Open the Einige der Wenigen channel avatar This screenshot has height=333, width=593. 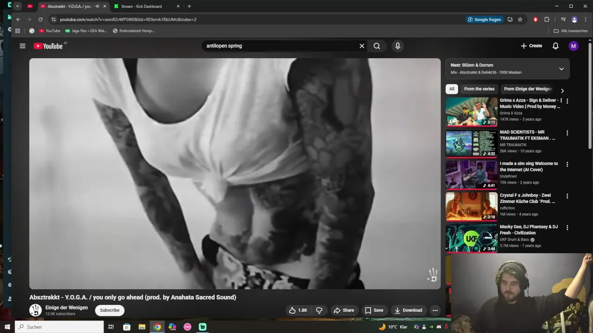[x=36, y=310]
